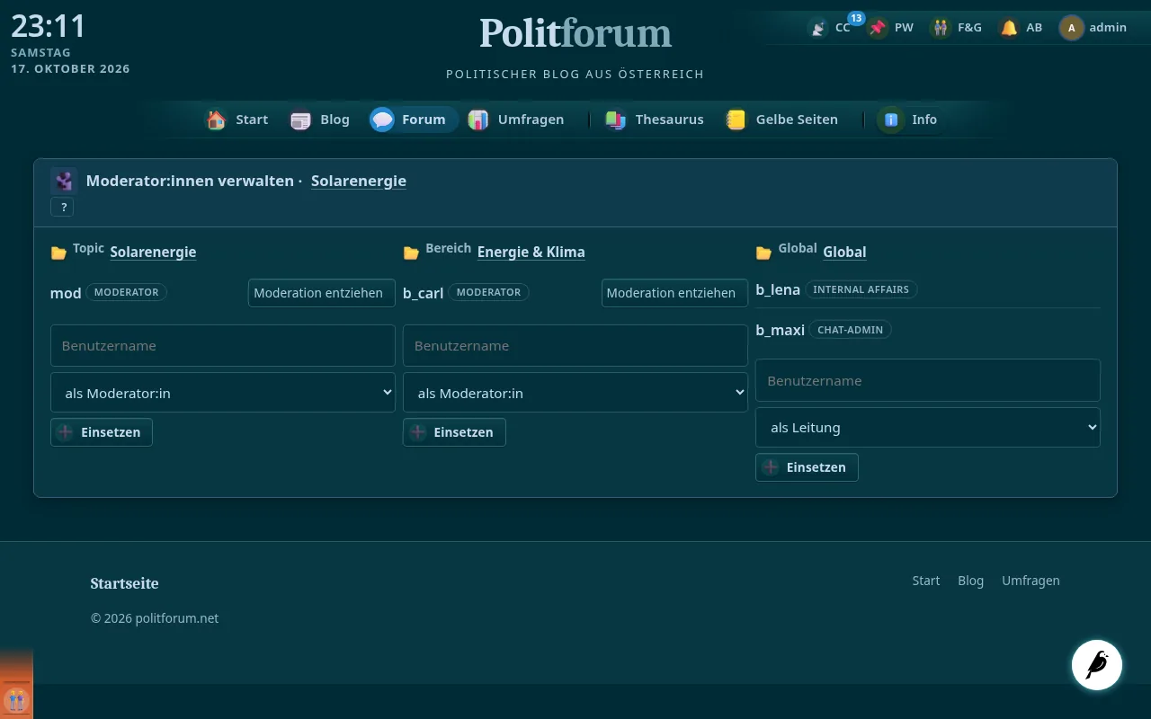
Task: Focus Benutzername field in Bereich column
Action: [x=575, y=345]
